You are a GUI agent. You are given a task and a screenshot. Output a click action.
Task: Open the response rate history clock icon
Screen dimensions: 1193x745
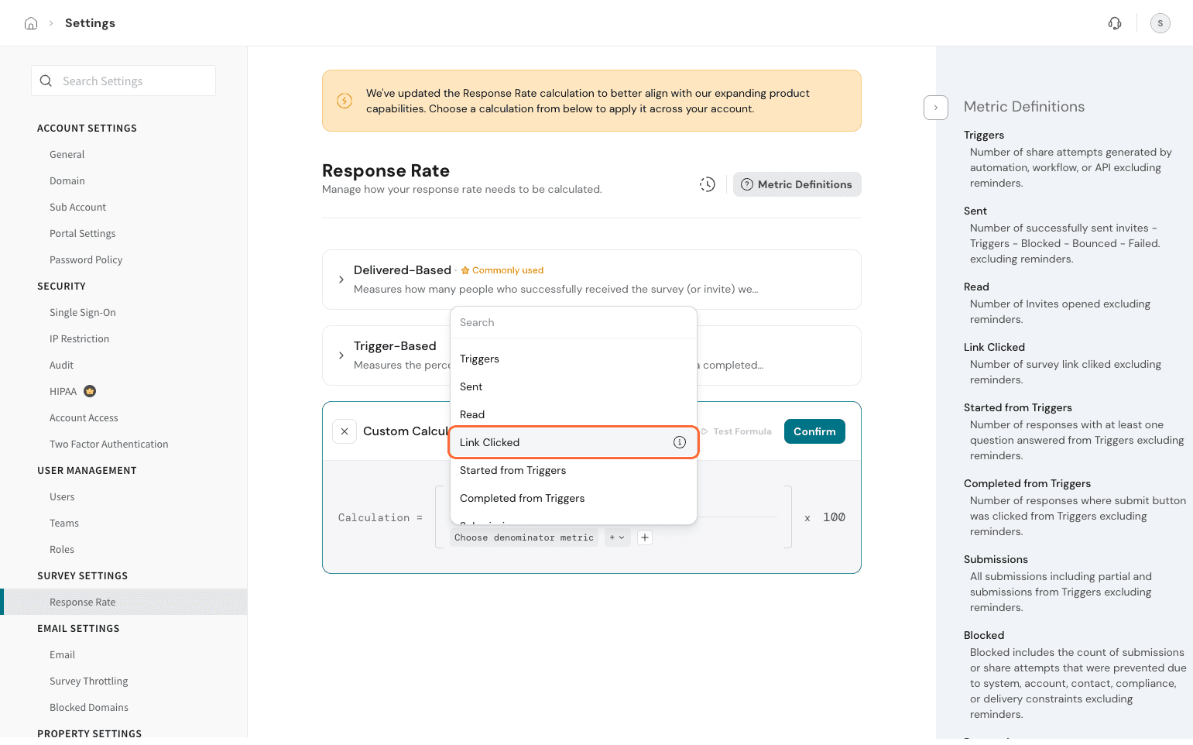[707, 184]
